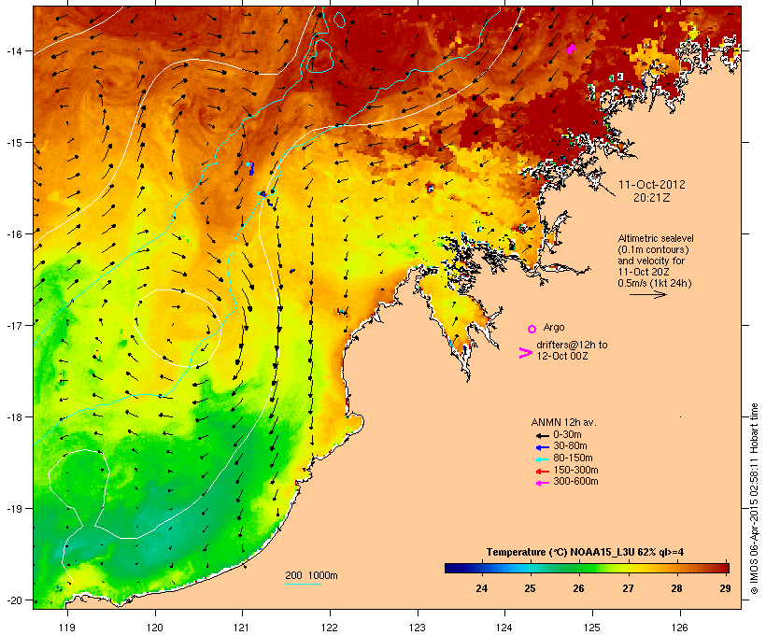This screenshot has width=766, height=635.
Task: Click the 80-150m depth label
Action: [x=573, y=459]
